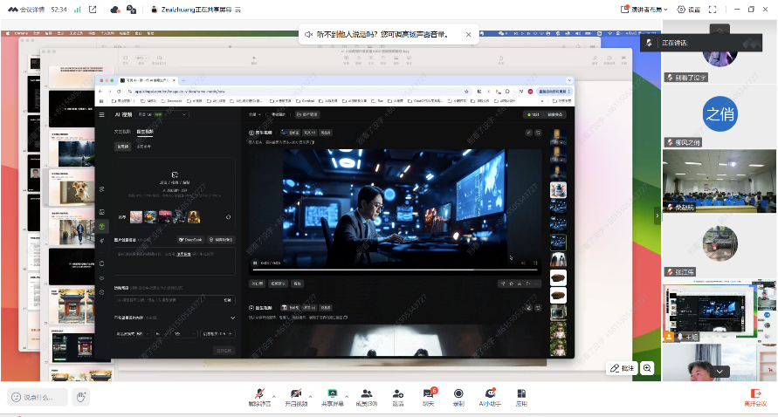Open the Apps icon in toolbar
The image size is (778, 417).
pos(521,395)
